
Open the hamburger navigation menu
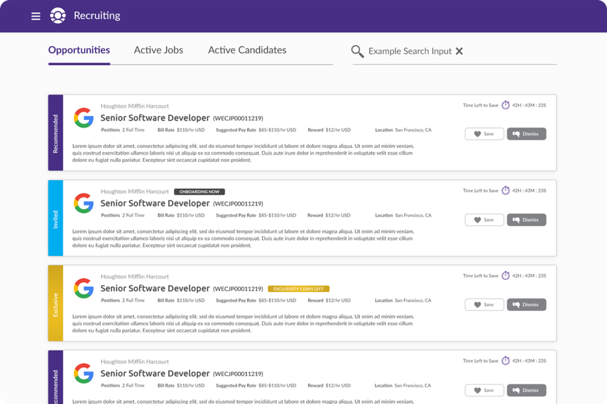[x=36, y=17]
